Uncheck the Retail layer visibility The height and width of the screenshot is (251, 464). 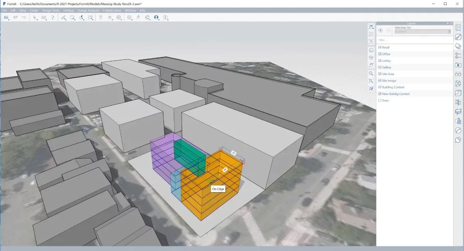click(x=380, y=48)
